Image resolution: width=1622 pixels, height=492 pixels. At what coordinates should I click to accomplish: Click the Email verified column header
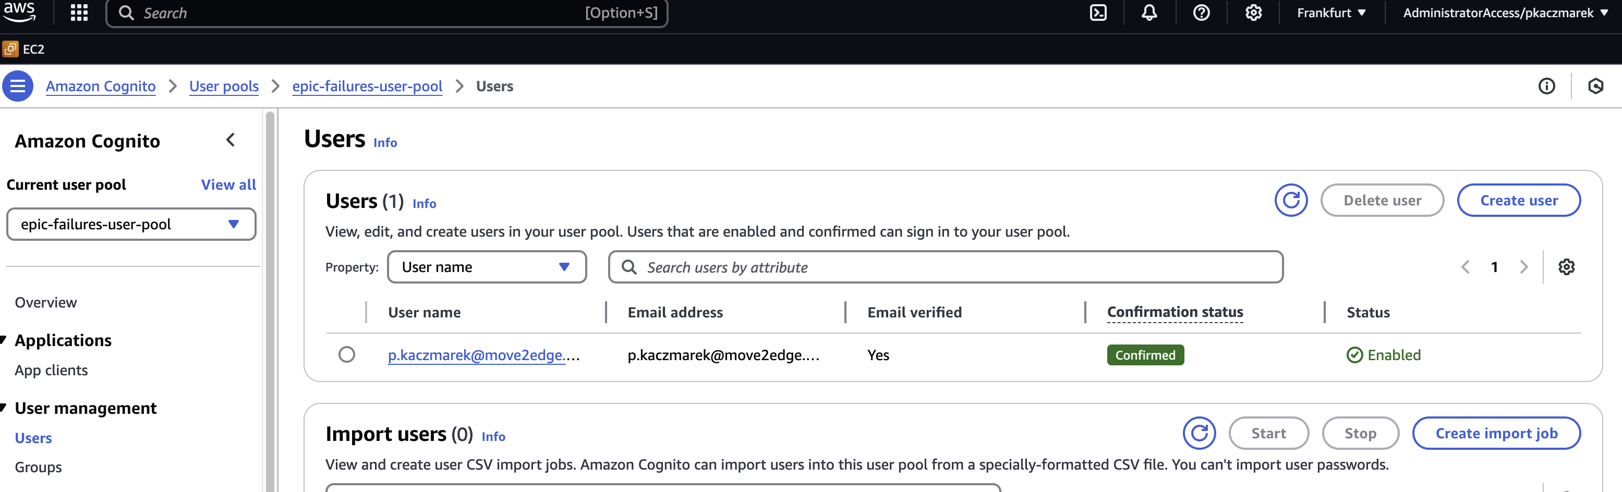pyautogui.click(x=914, y=312)
